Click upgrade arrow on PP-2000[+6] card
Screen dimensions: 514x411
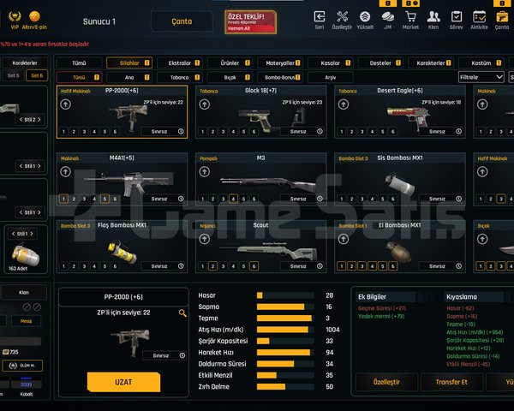pyautogui.click(x=66, y=104)
